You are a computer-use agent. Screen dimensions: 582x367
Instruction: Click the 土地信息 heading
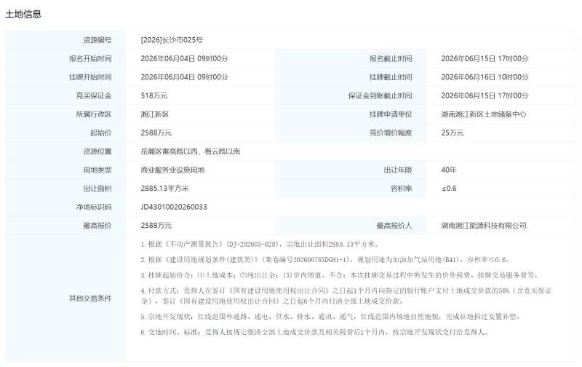(x=23, y=14)
